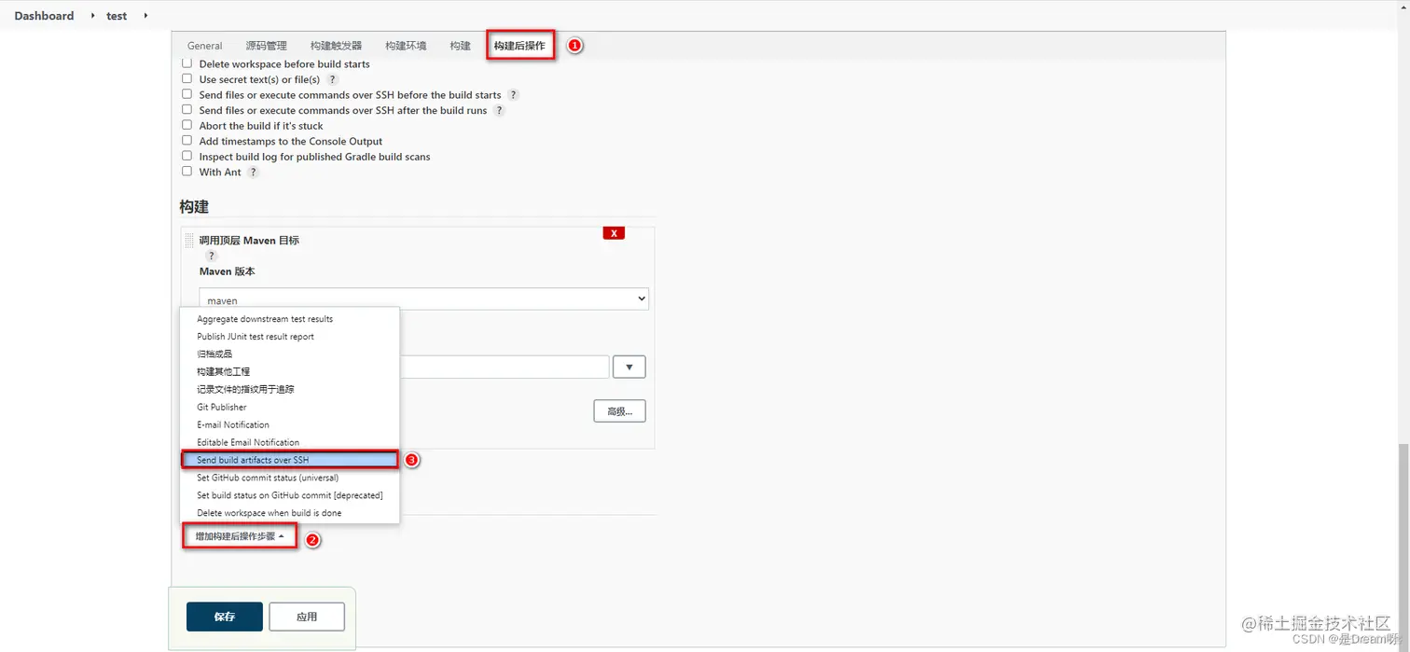
Task: Open help for SSH before the build starts
Action: click(513, 95)
